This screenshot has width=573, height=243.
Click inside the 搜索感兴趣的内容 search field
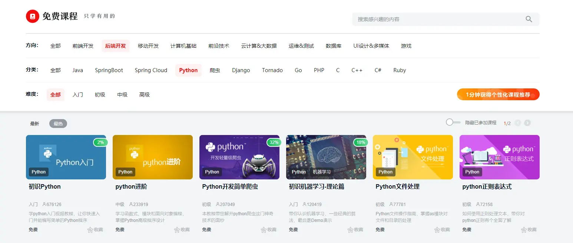click(x=426, y=19)
